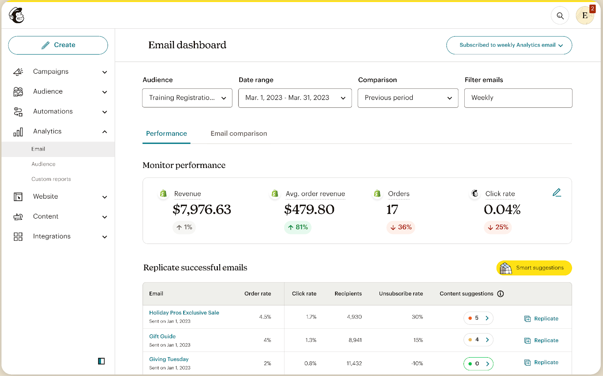Select the Performance tab
The width and height of the screenshot is (603, 376).
pos(166,133)
